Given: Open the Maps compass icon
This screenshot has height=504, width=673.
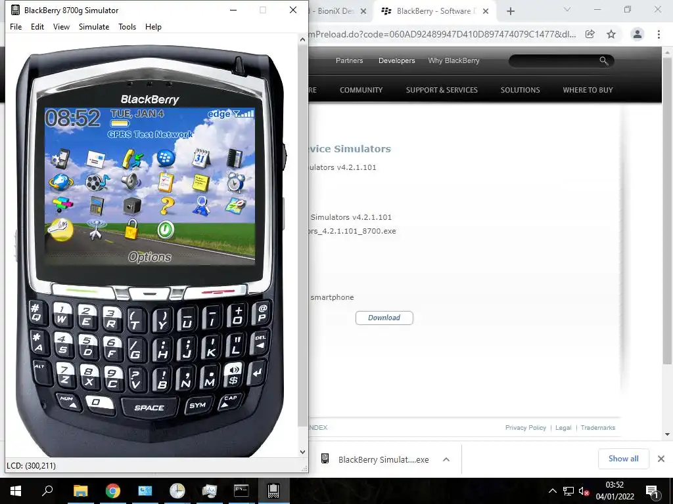Looking at the screenshot, I should (236, 205).
